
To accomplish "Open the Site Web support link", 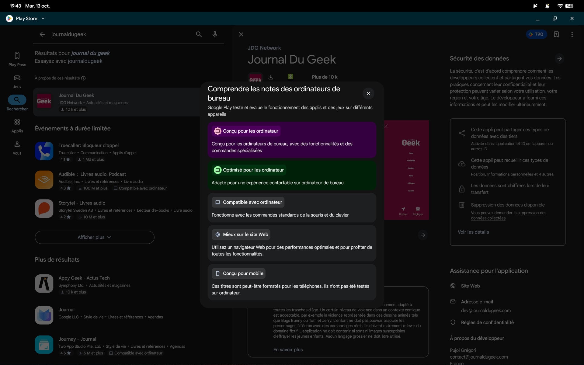I will 470,286.
